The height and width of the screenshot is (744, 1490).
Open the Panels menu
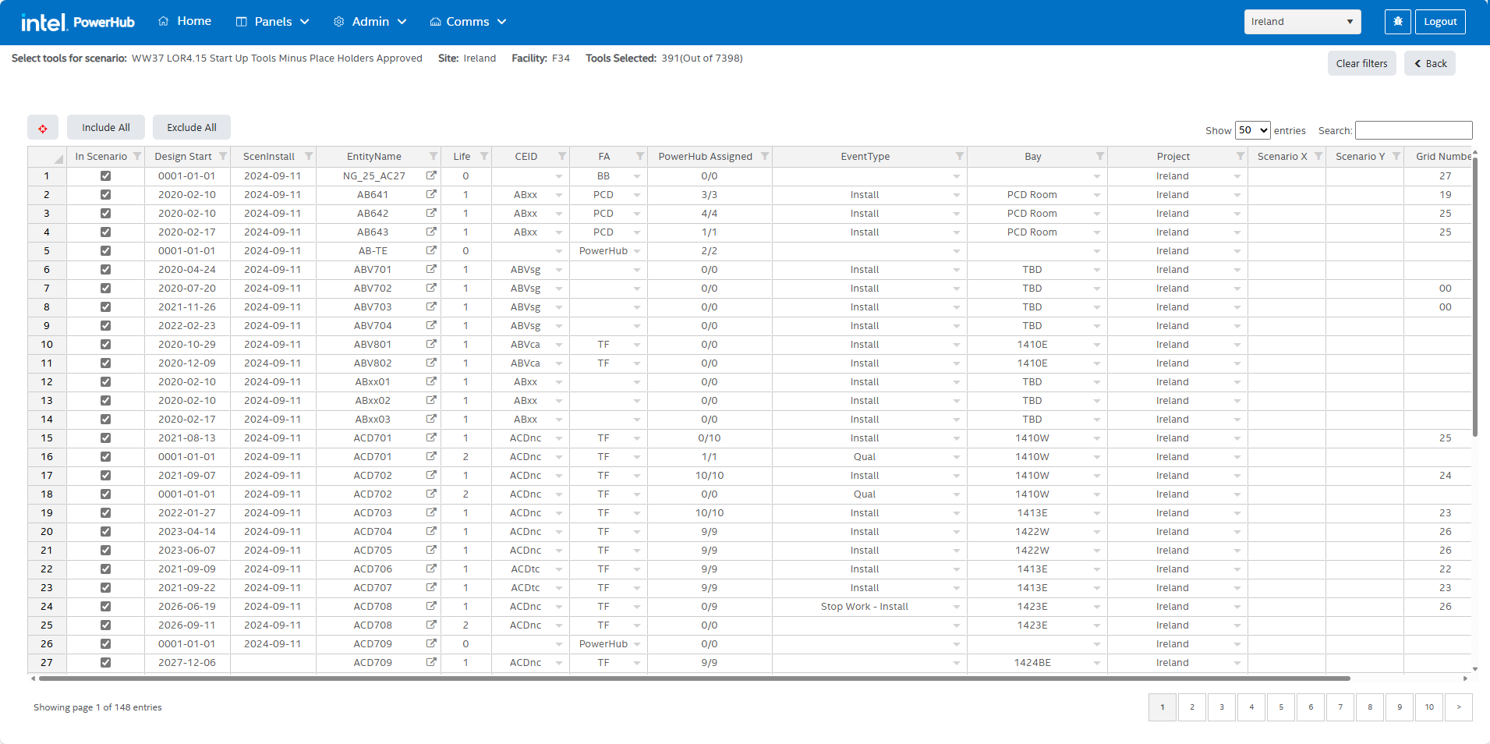click(x=273, y=22)
